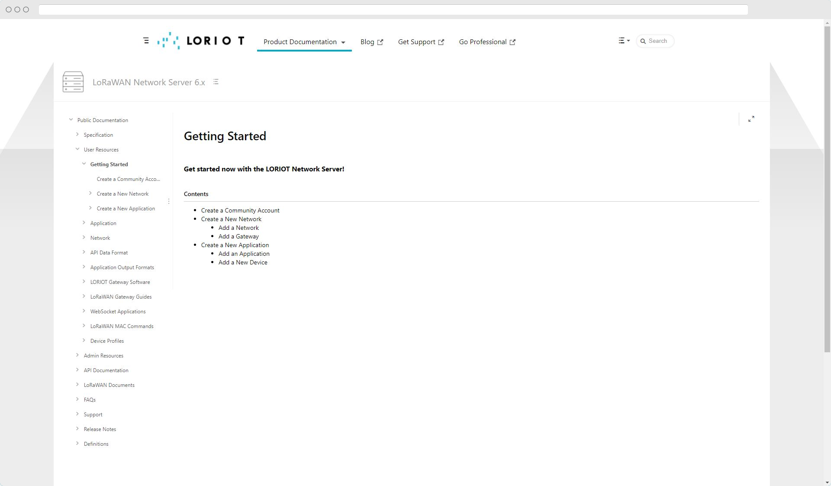
Task: Collapse the Public Documentation tree node
Action: (x=71, y=120)
